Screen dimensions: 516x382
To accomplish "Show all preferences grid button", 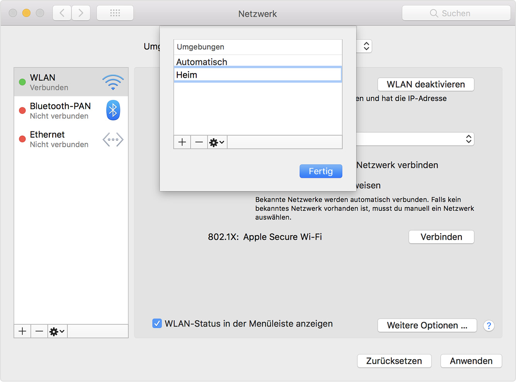I will (x=115, y=13).
